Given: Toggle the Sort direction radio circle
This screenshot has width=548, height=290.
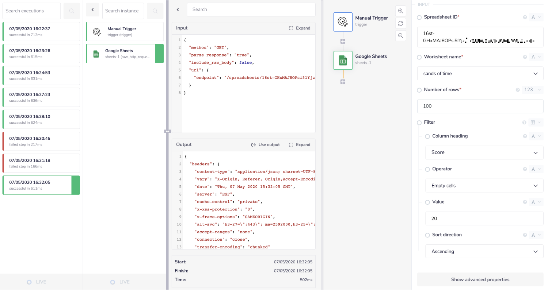Looking at the screenshot, I should pos(427,235).
